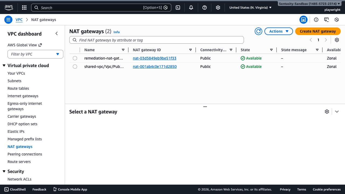The image size is (345, 194).
Task: Open the Filter by VPC dropdown
Action: [35, 54]
